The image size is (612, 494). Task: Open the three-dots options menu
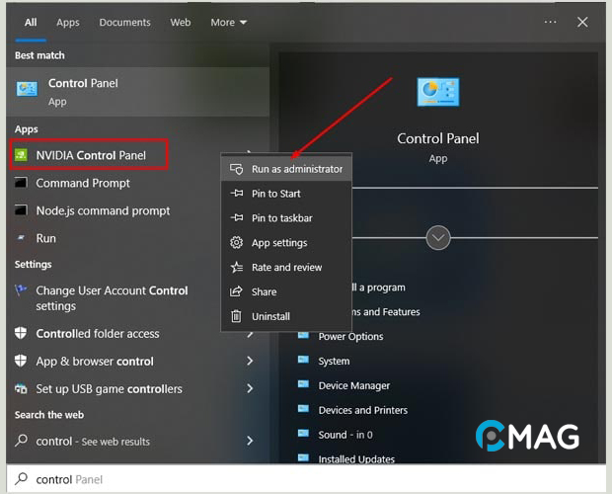click(x=551, y=22)
